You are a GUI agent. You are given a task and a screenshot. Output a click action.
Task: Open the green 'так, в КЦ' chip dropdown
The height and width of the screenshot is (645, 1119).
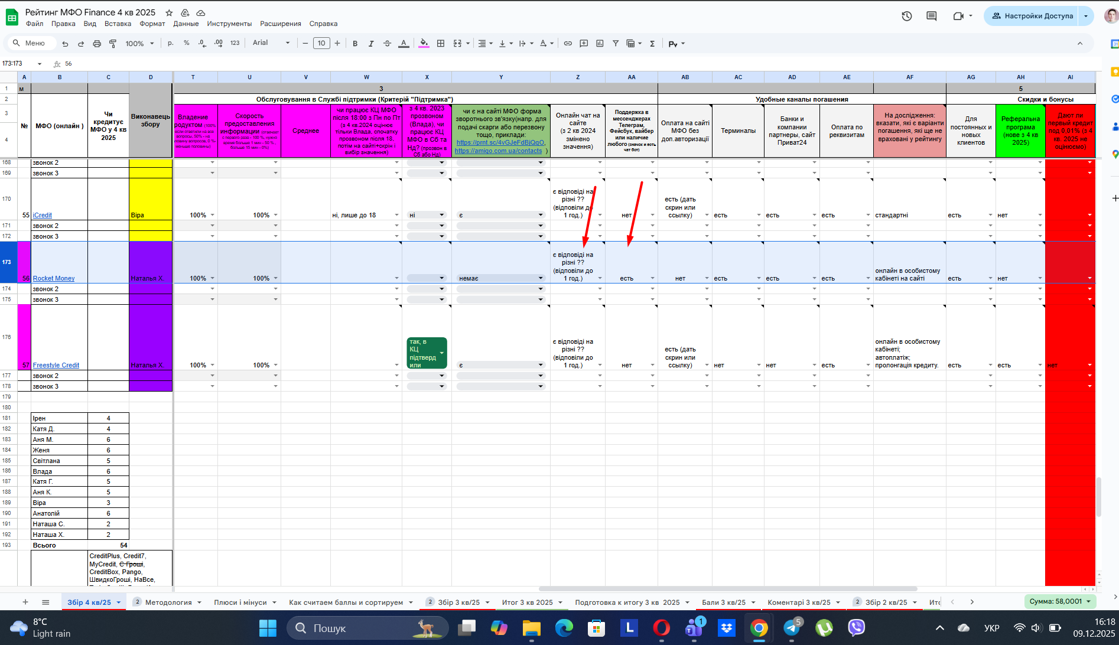(x=441, y=353)
